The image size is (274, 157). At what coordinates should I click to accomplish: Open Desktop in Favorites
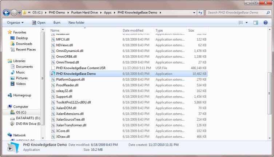(x=22, y=38)
